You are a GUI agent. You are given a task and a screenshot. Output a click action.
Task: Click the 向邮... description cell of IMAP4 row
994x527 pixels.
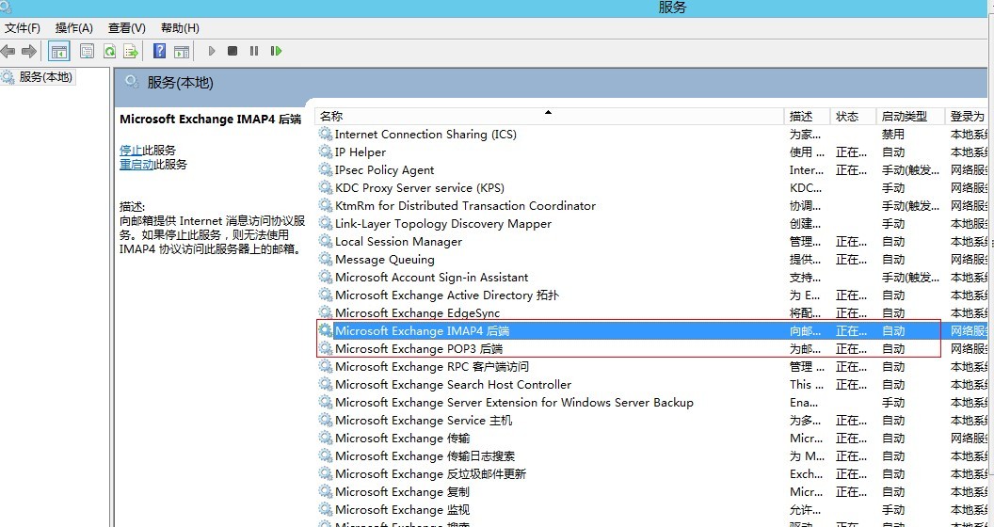805,330
